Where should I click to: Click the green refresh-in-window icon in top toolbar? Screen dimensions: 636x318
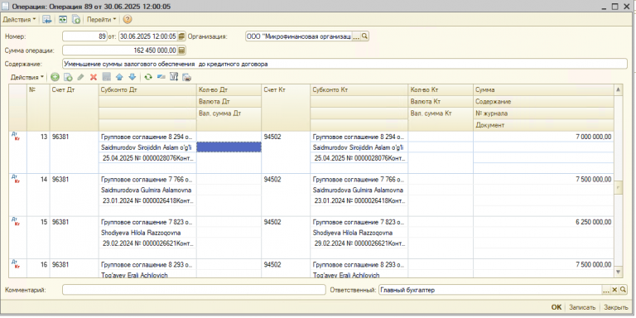[x=62, y=19]
